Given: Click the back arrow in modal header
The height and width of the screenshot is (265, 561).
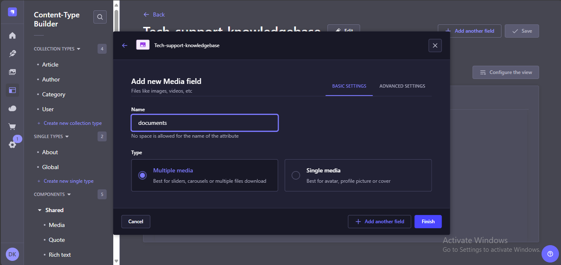Looking at the screenshot, I should click(124, 45).
